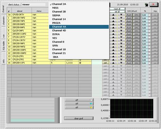Tick the percent checkbox in row 4
This screenshot has width=161, height=129.
click(149, 28)
